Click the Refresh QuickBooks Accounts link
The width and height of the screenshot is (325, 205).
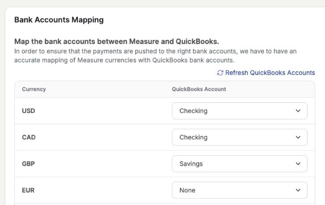[270, 73]
